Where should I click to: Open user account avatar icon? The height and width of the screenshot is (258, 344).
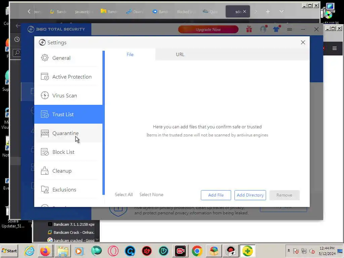tap(263, 29)
